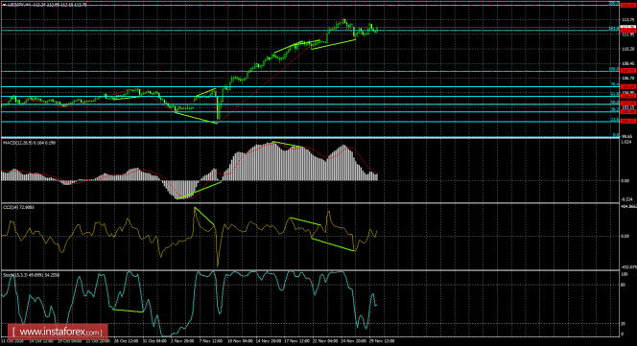Click the Stochastic 80 level scale label
Viewport: 637px width, 346px height.
click(x=624, y=285)
